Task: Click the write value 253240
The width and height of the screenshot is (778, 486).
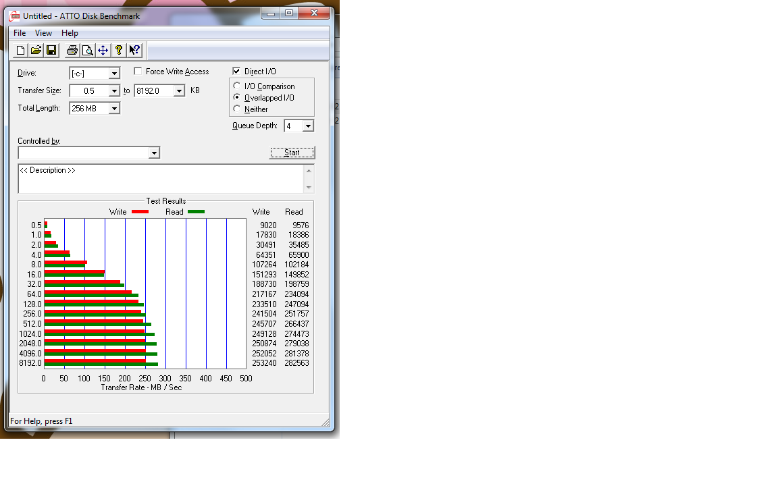Action: (264, 363)
